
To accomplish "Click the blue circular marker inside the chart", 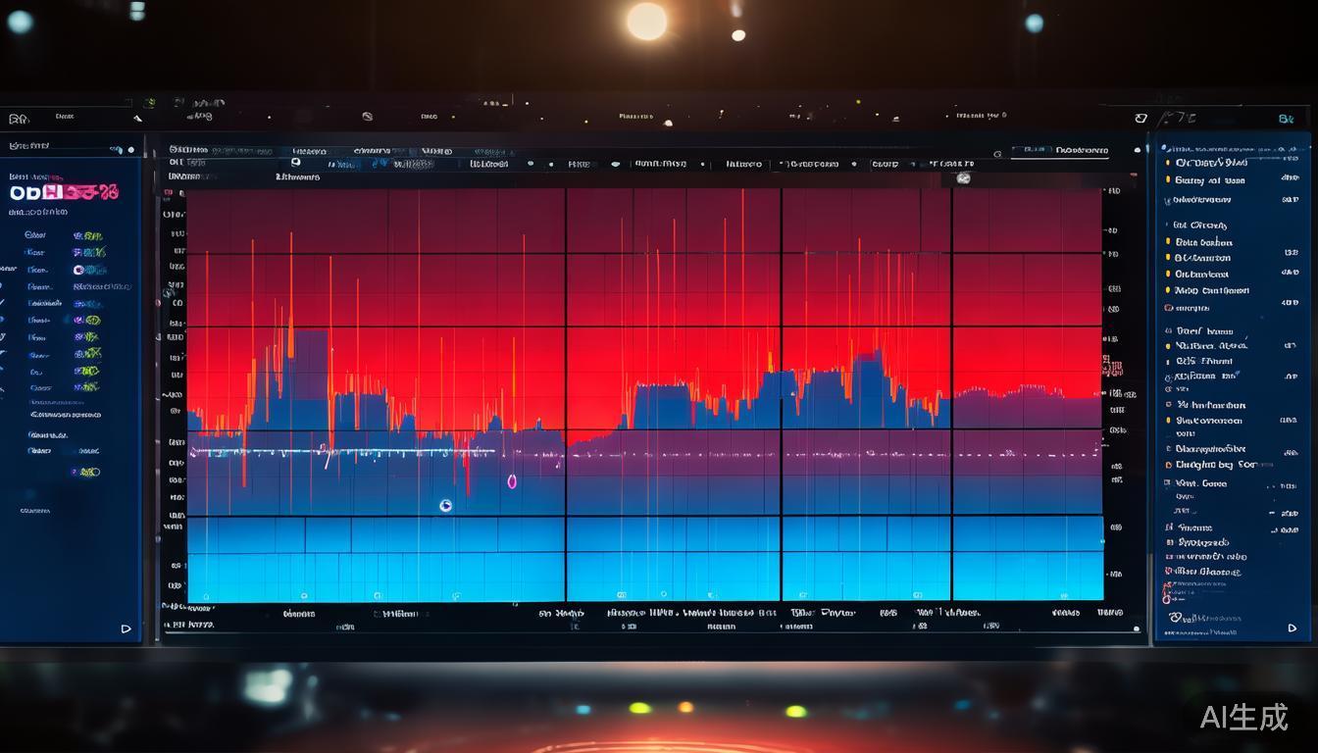I will point(445,506).
